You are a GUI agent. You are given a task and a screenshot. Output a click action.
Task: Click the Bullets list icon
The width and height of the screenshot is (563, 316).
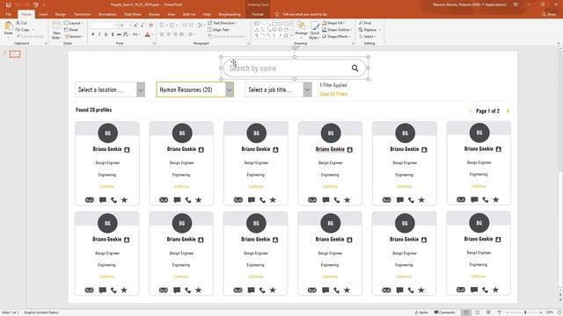point(163,25)
